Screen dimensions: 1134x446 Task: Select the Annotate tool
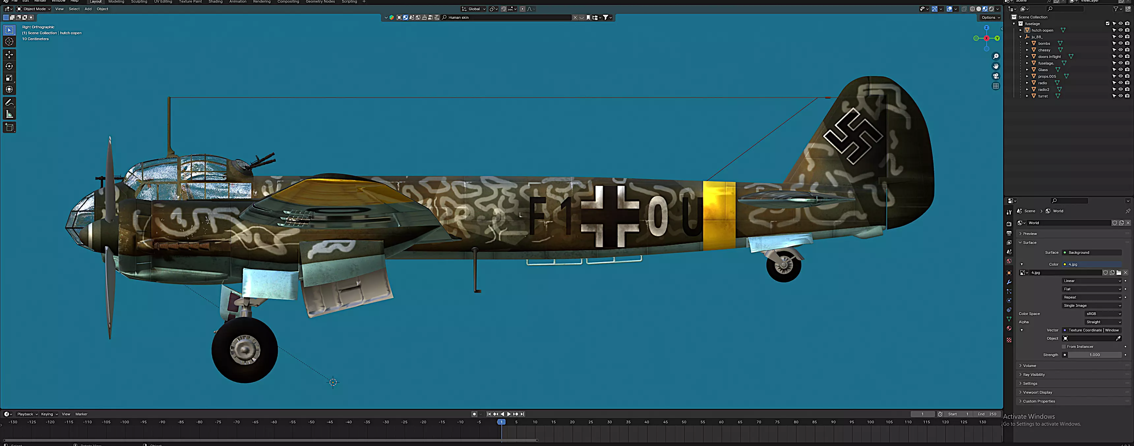[9, 102]
